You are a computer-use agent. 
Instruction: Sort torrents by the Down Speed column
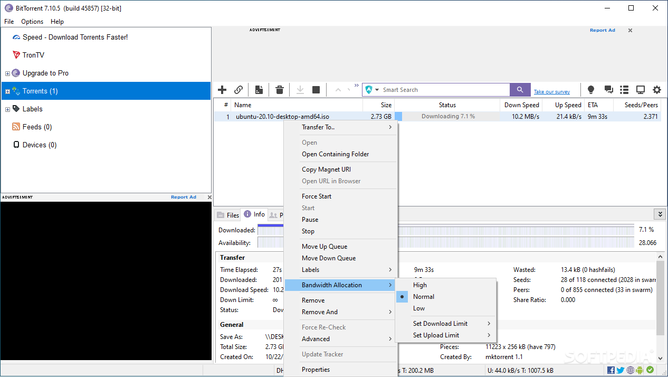[521, 105]
